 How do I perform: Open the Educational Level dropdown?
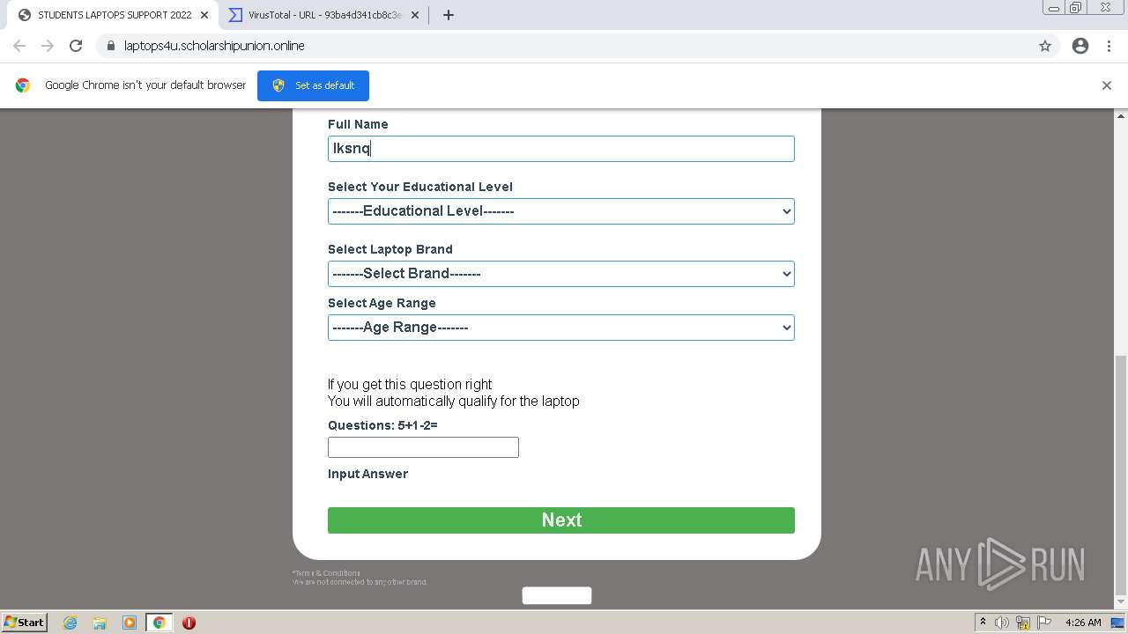coord(561,211)
